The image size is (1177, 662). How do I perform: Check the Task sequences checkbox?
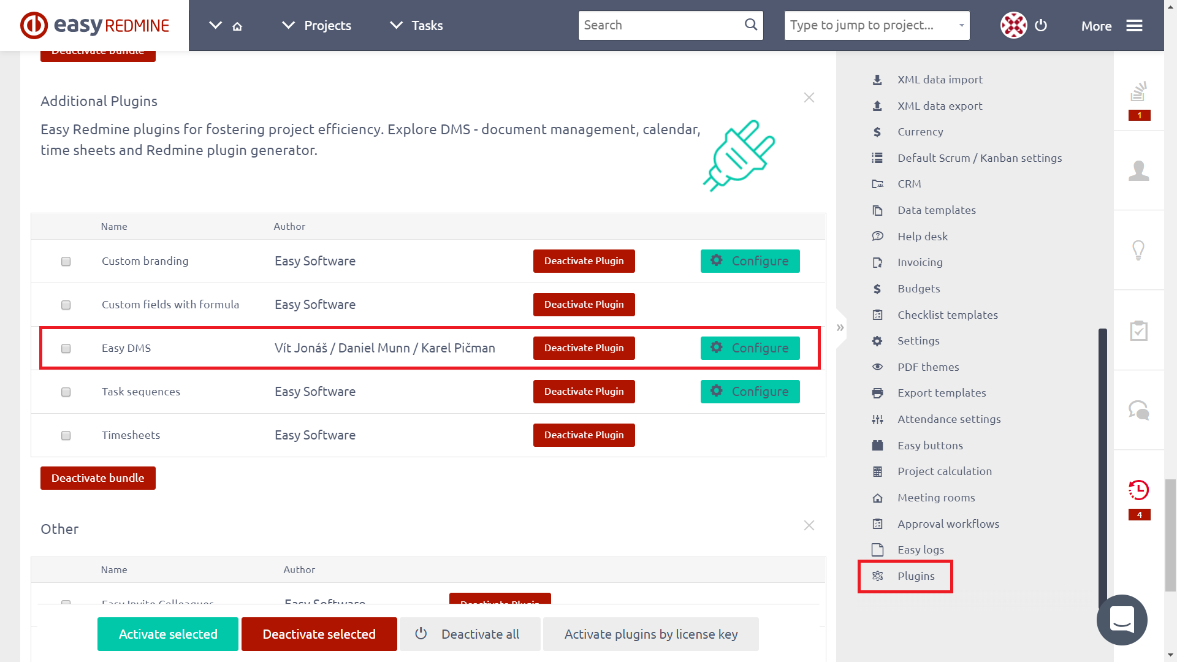point(66,392)
